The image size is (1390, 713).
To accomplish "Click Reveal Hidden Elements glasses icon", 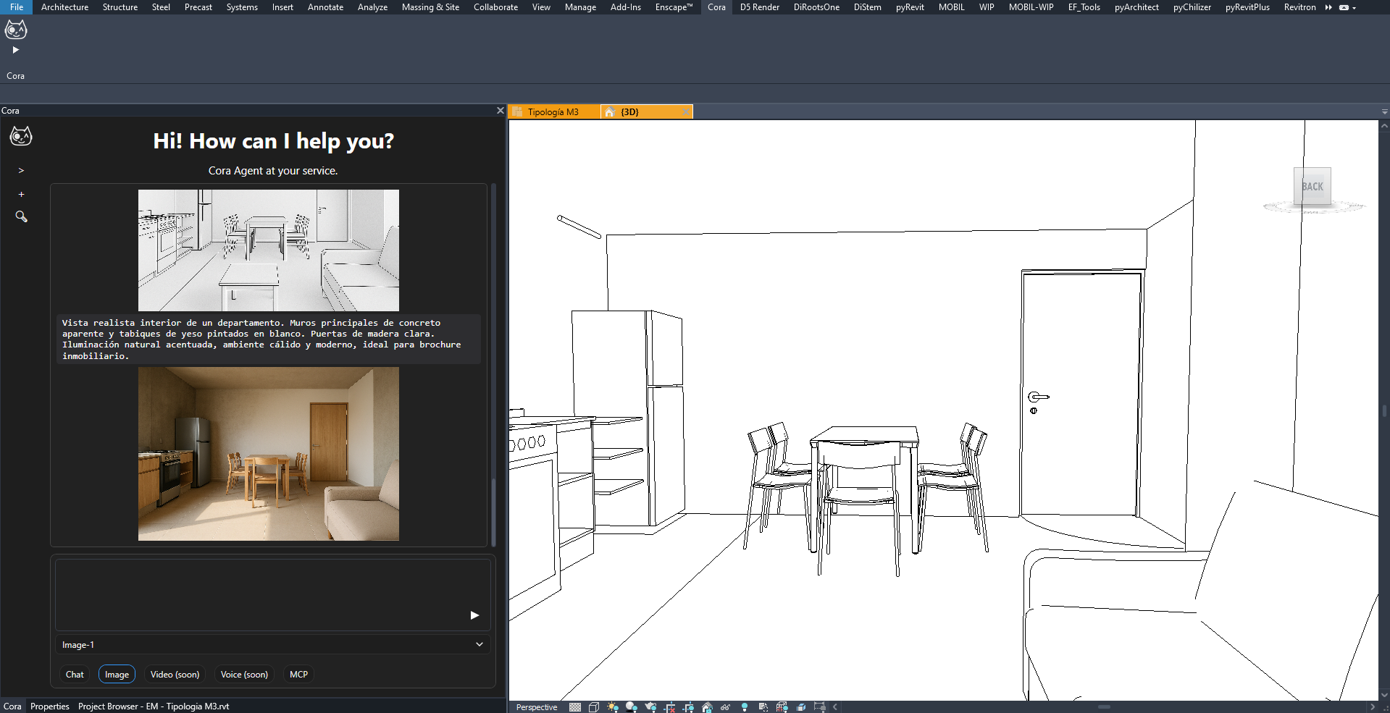I will click(726, 707).
